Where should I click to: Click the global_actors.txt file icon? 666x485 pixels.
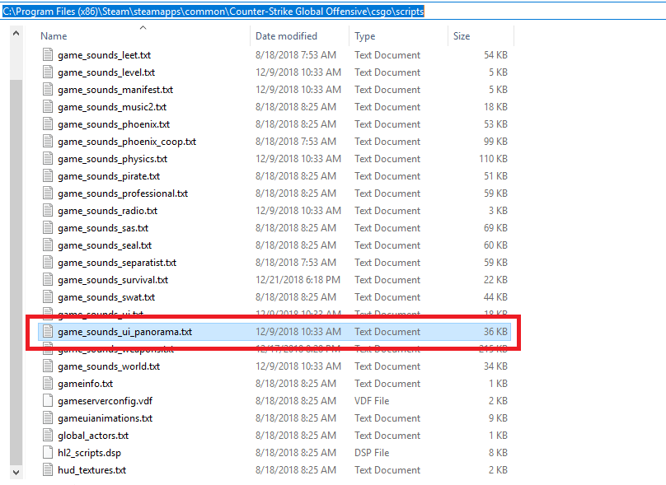(48, 436)
